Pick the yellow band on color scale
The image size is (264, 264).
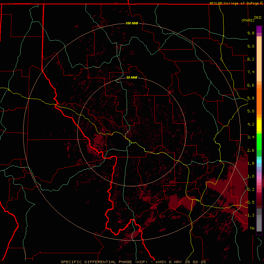pyautogui.click(x=259, y=126)
